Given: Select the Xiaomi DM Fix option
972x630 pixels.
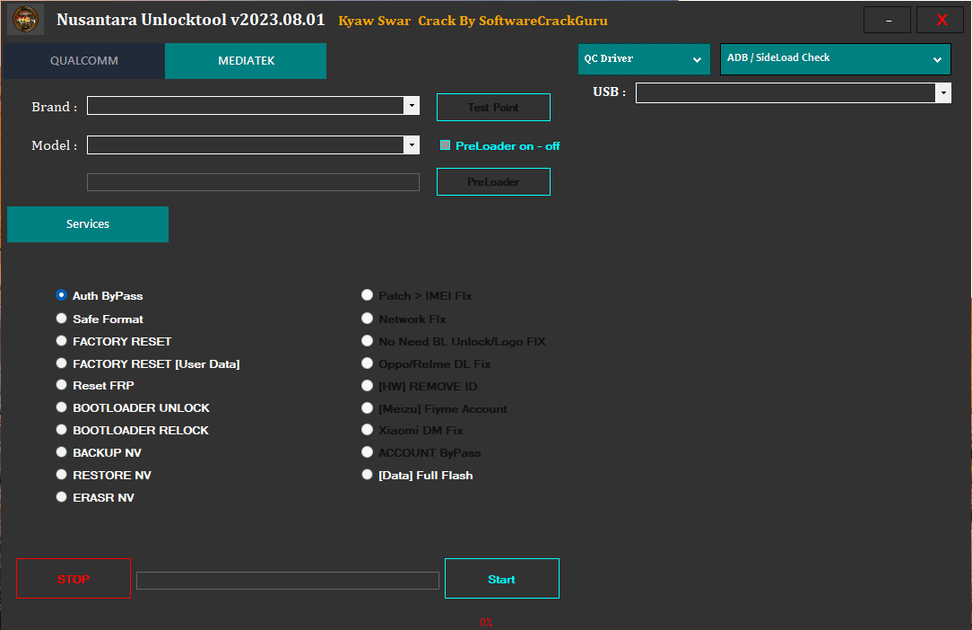Looking at the screenshot, I should coord(367,429).
